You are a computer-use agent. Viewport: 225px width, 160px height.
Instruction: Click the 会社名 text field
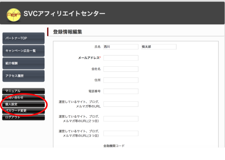(121, 69)
